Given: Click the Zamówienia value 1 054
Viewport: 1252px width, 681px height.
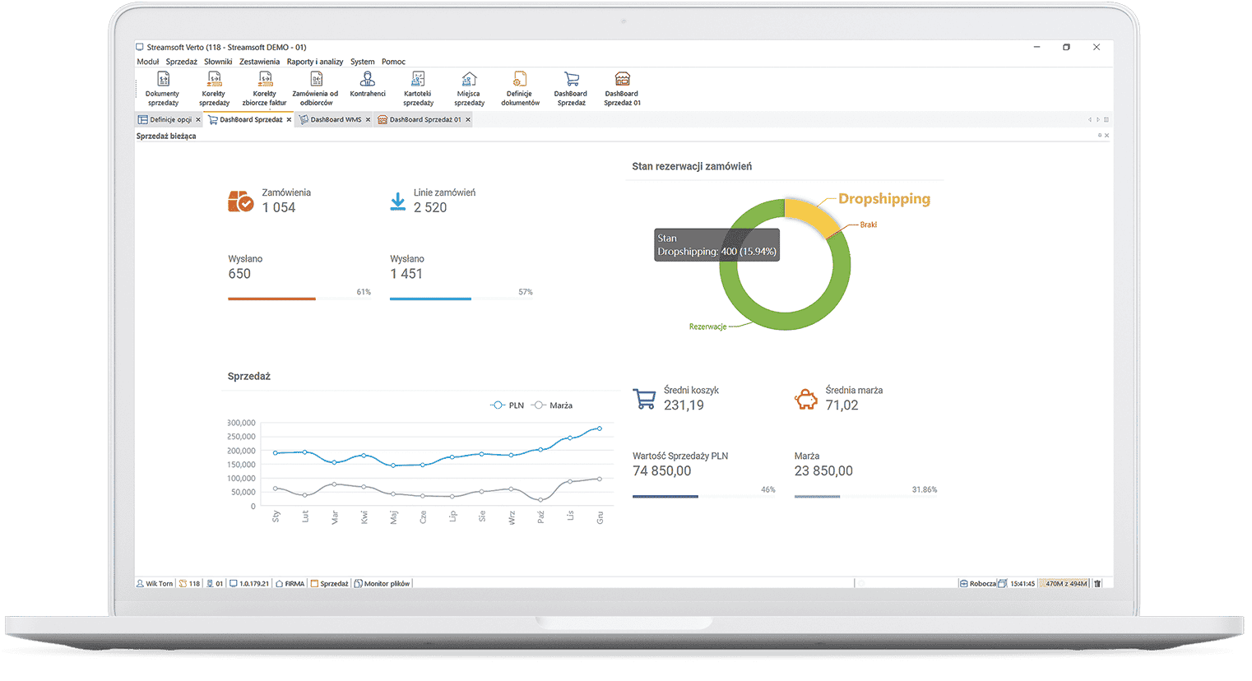Looking at the screenshot, I should (x=279, y=208).
